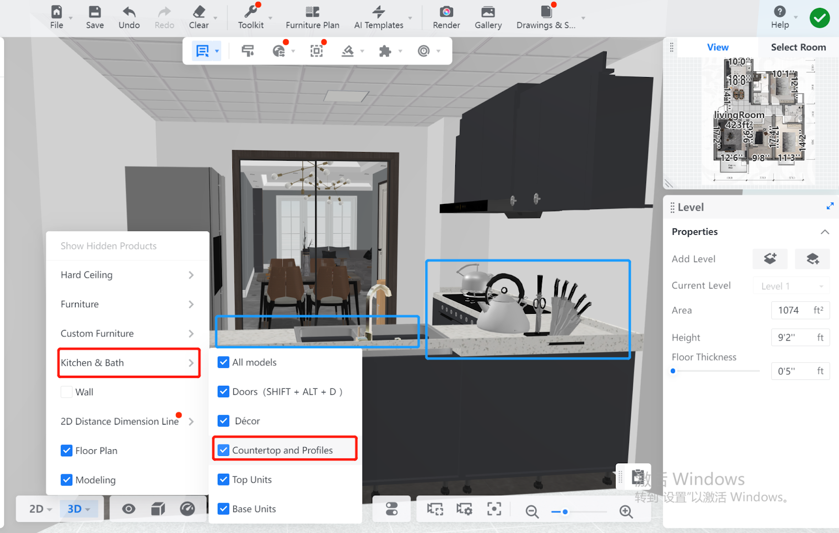The width and height of the screenshot is (839, 533).
Task: Clear the design
Action: coord(199,17)
